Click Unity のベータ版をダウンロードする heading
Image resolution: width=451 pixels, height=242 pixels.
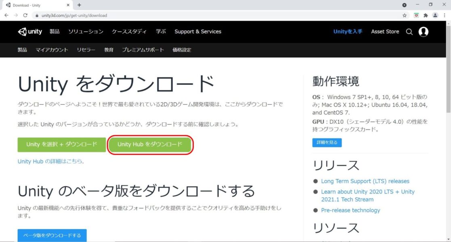(136, 191)
